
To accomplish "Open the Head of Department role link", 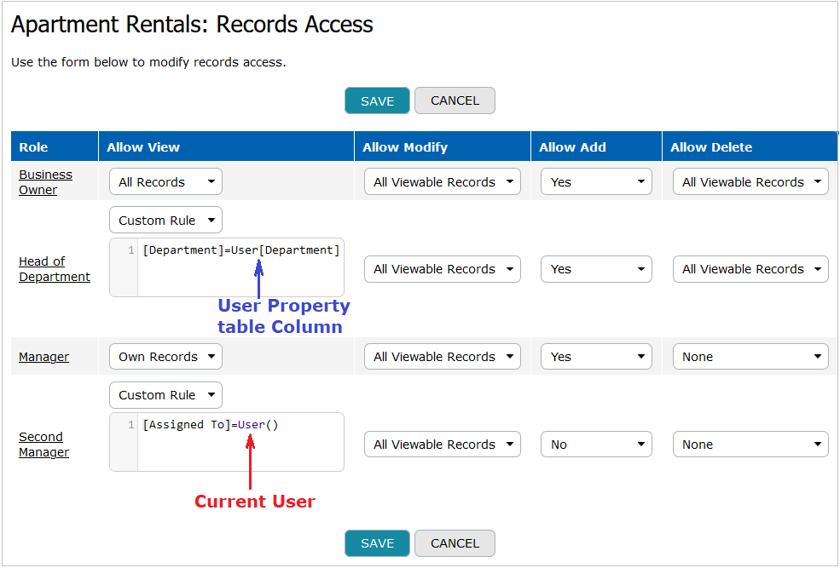I will [x=55, y=269].
